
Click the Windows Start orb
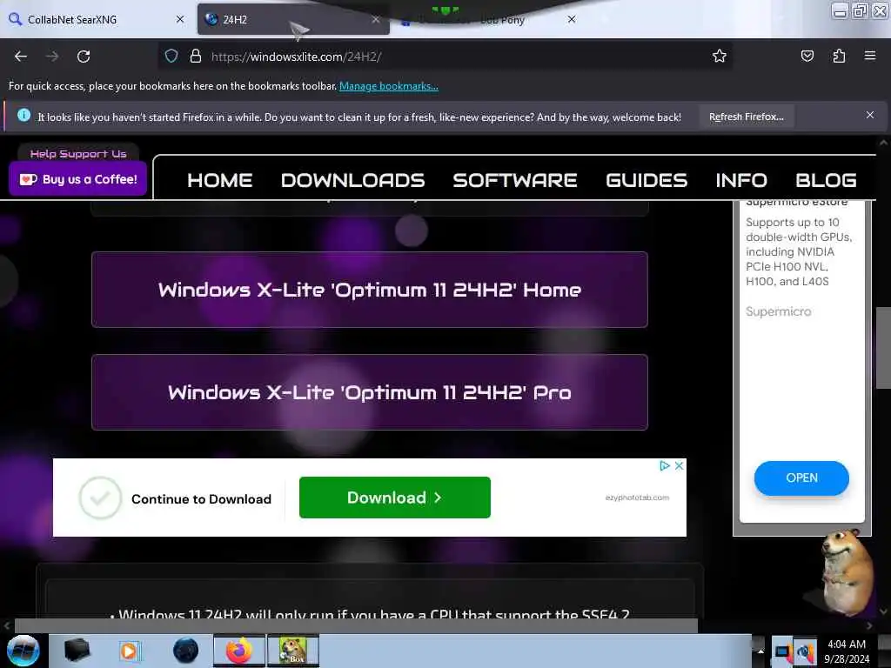[23, 651]
